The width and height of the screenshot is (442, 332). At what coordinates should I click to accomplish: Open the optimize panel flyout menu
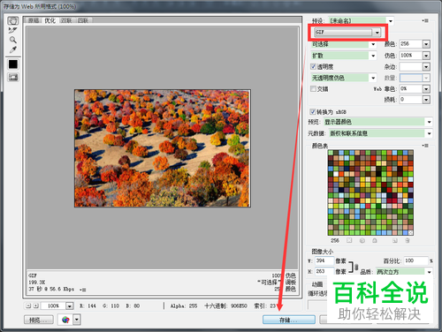[425, 20]
